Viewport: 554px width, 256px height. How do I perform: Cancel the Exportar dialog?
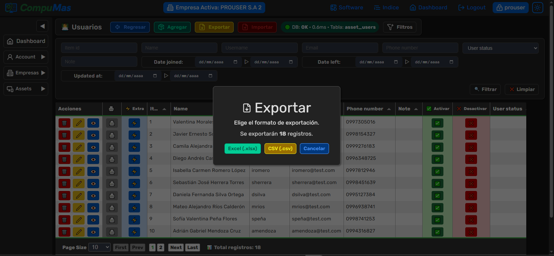[314, 148]
